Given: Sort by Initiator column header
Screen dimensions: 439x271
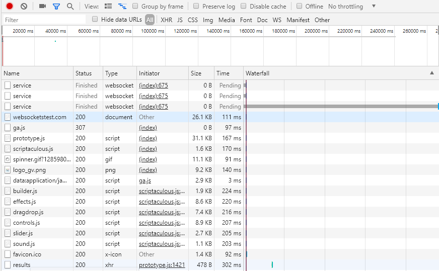Looking at the screenshot, I should pyautogui.click(x=163, y=73).
